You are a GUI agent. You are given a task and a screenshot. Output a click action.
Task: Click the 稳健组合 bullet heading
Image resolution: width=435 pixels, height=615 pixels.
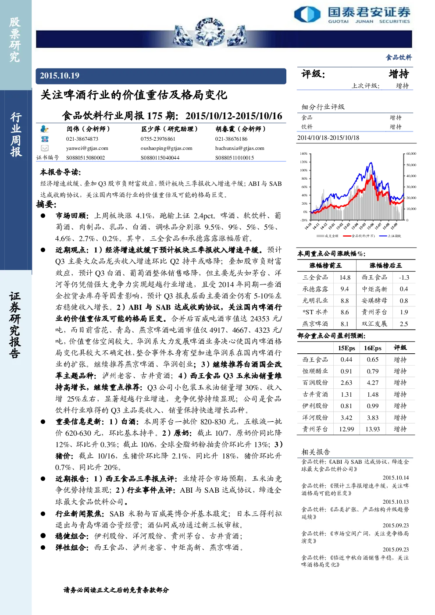(72, 536)
